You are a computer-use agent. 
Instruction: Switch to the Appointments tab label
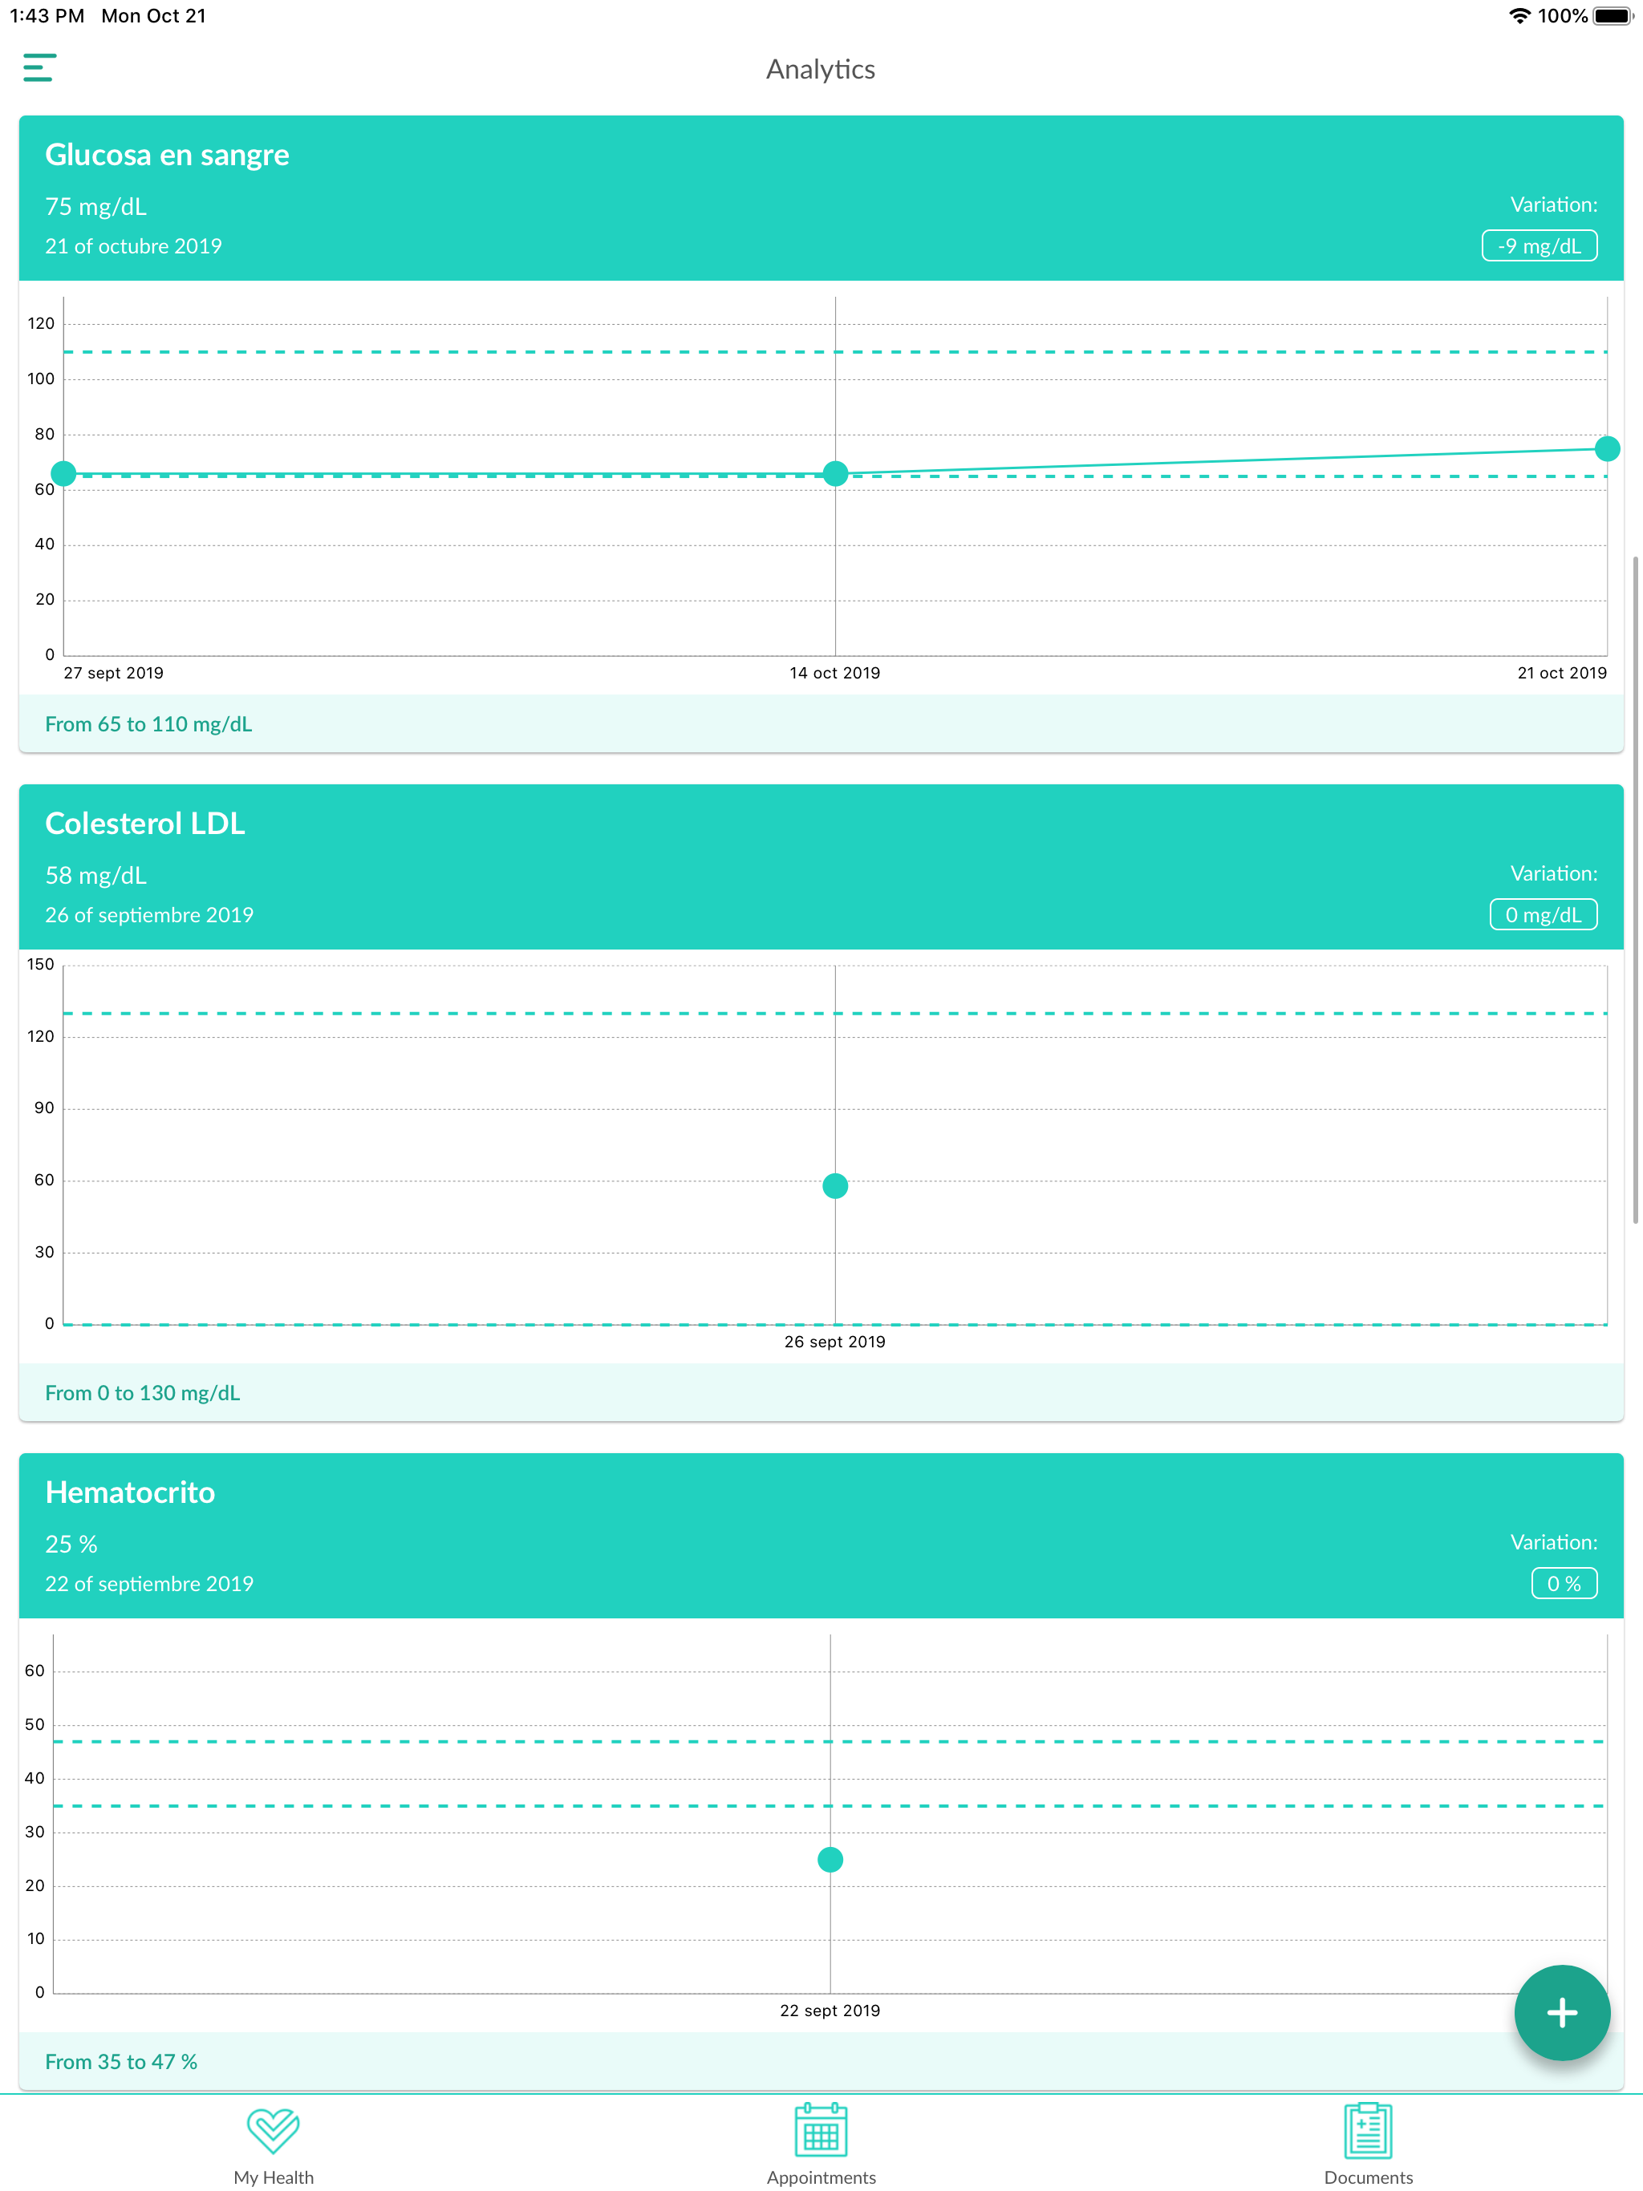point(821,2176)
